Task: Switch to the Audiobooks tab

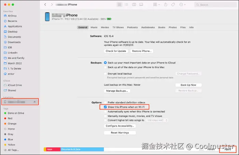Action: (x=148, y=28)
